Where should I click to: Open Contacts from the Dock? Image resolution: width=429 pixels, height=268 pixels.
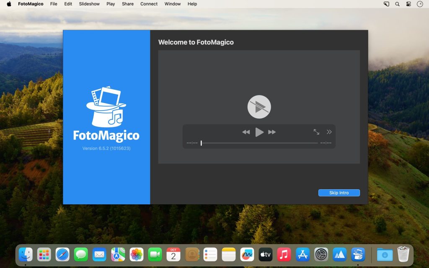[x=192, y=255]
